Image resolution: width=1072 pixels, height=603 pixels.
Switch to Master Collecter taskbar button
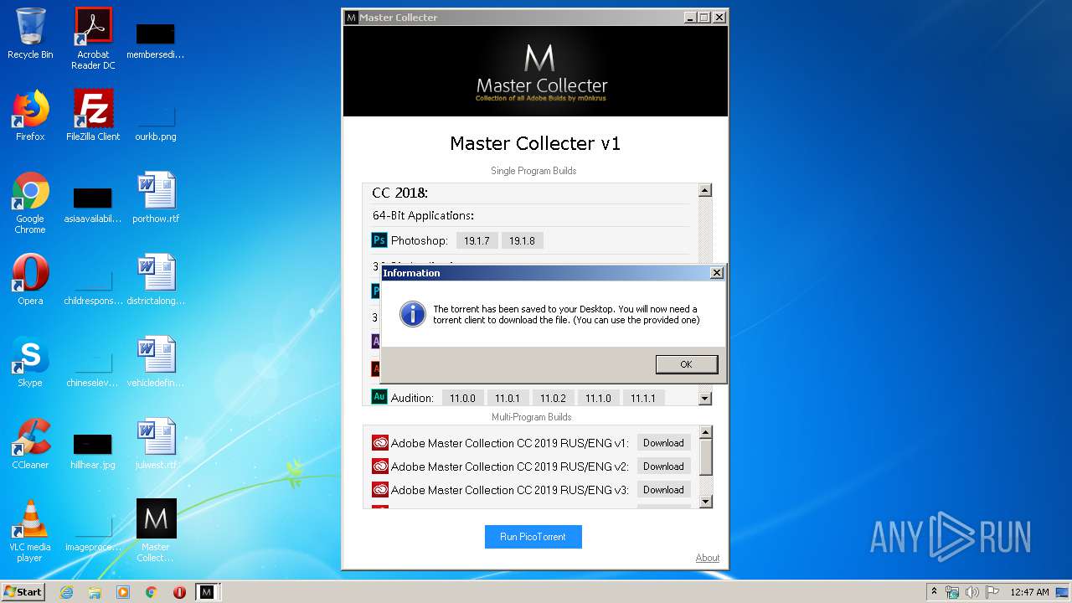pos(206,592)
